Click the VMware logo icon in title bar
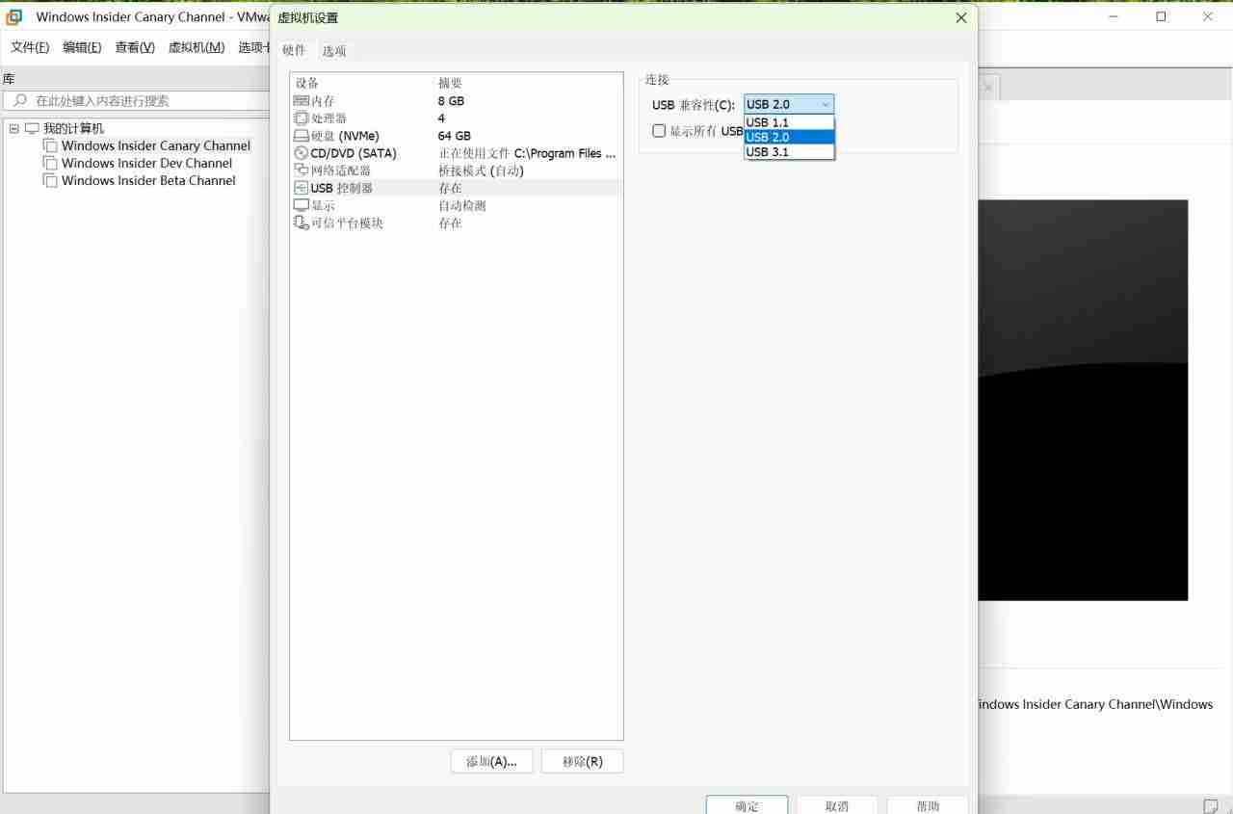This screenshot has width=1233, height=814. [13, 16]
